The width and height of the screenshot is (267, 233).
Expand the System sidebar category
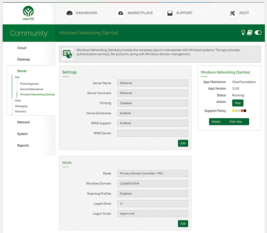tap(23, 134)
